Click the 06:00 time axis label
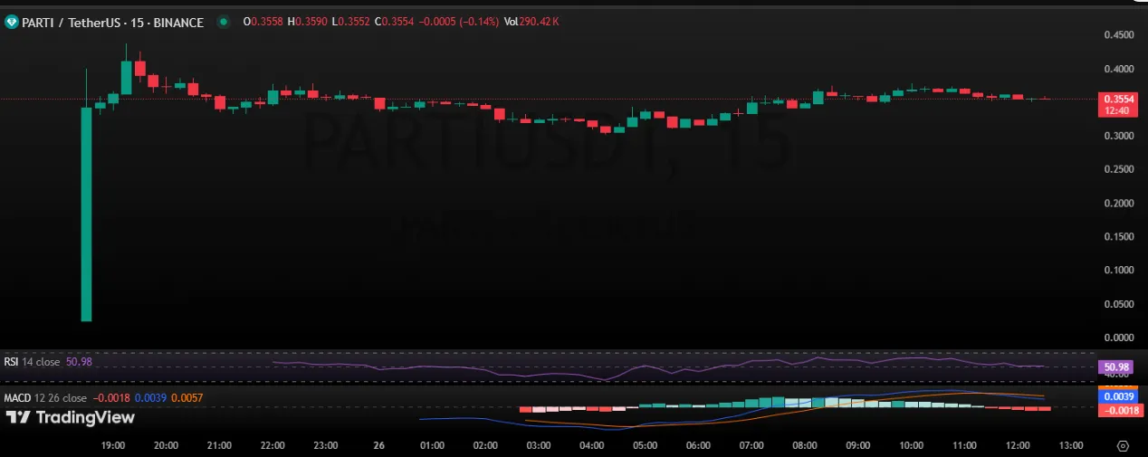Screen dimensions: 1148x457 (x=699, y=446)
